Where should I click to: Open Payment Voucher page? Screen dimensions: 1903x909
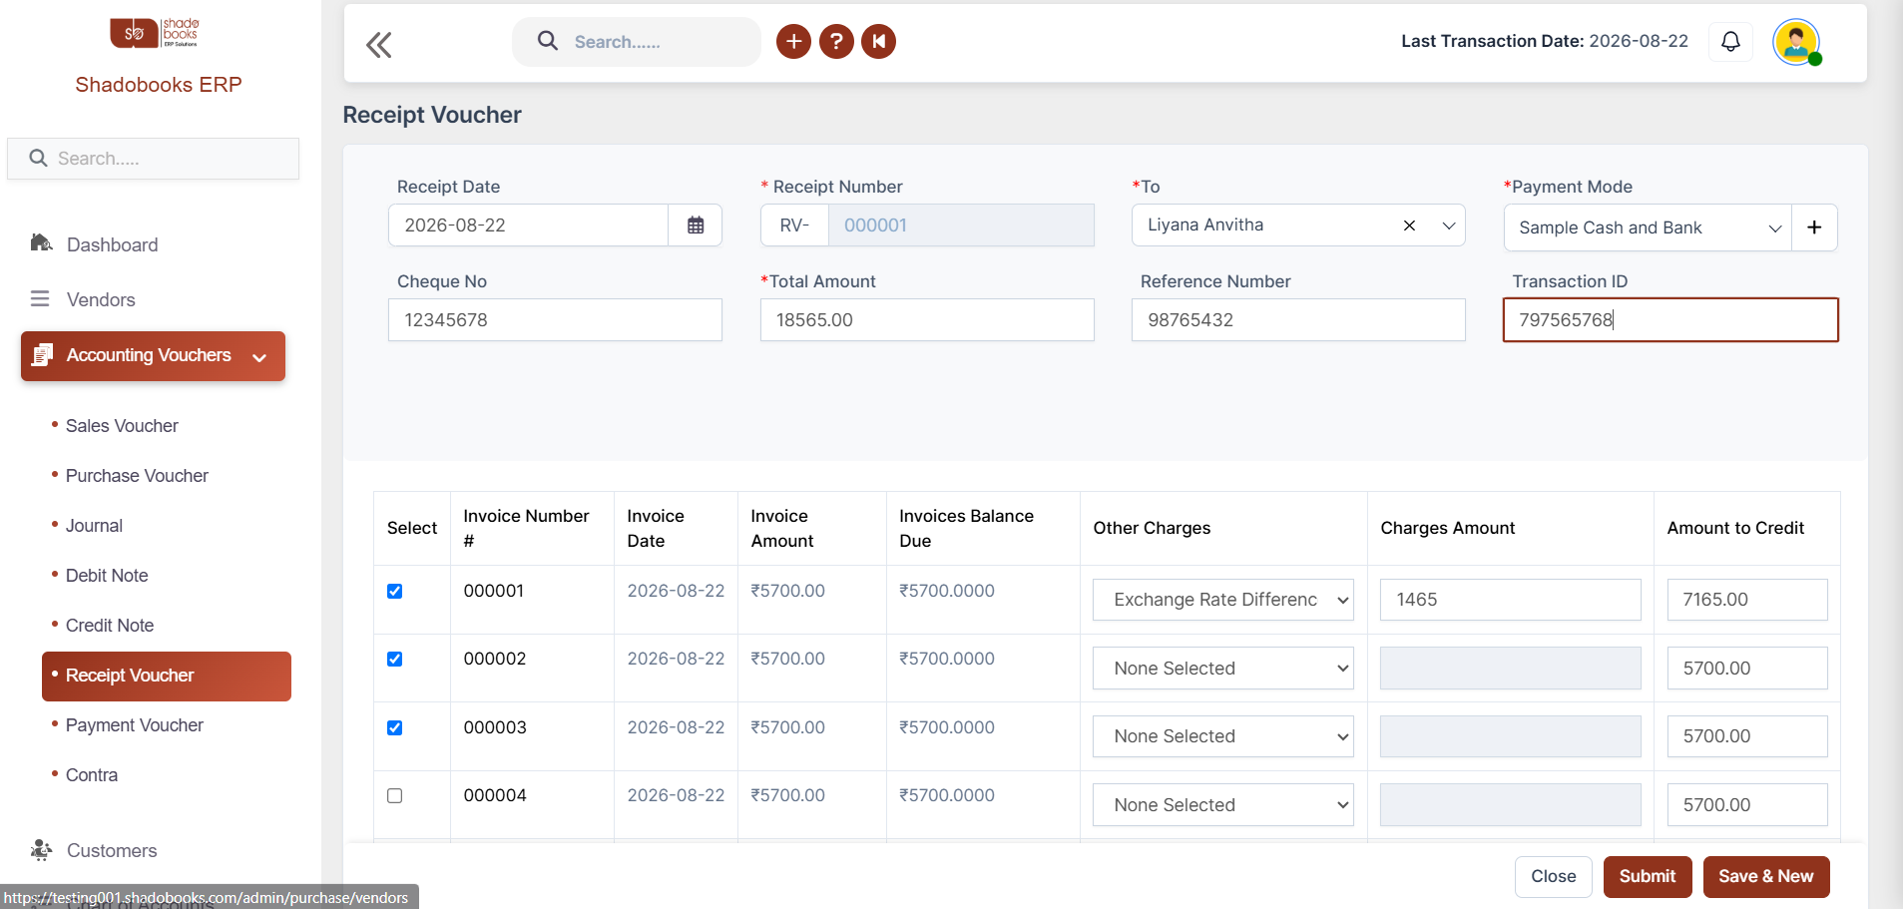(135, 725)
